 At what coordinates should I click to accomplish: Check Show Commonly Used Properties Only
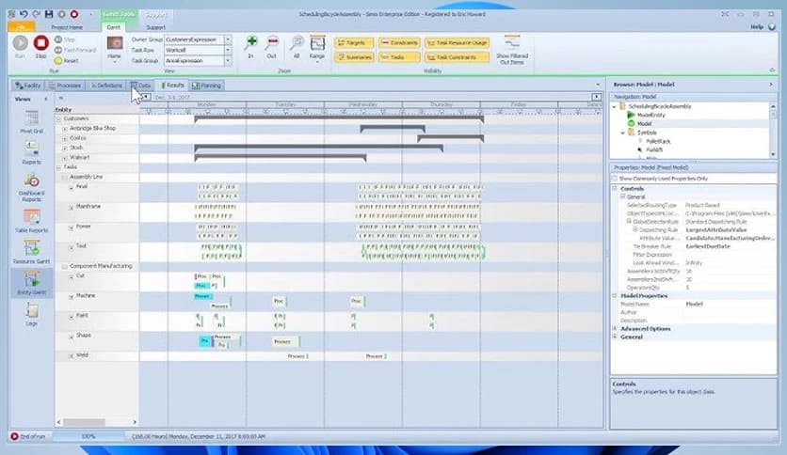point(615,179)
